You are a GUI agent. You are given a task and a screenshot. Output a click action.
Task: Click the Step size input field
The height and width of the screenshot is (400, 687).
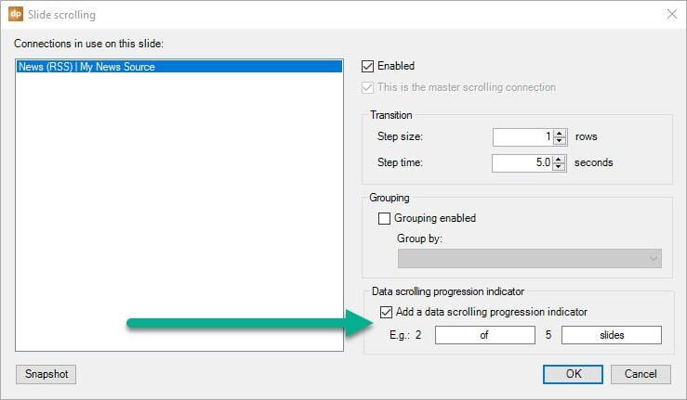click(522, 136)
